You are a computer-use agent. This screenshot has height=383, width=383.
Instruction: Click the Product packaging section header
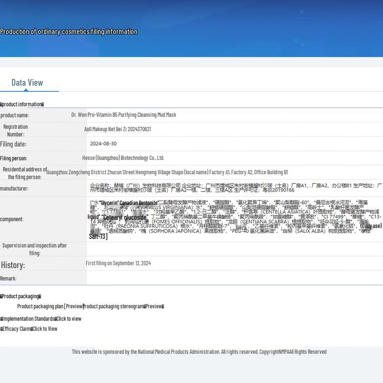pos(21,296)
